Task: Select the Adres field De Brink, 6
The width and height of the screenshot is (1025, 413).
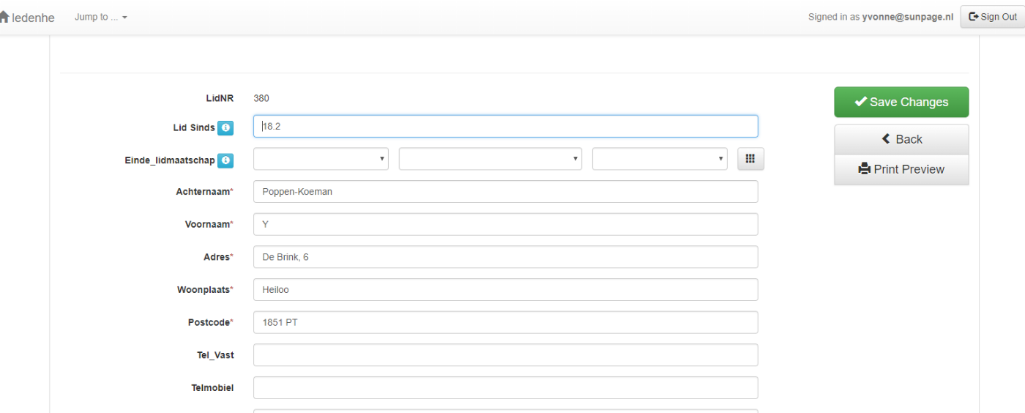Action: (505, 257)
